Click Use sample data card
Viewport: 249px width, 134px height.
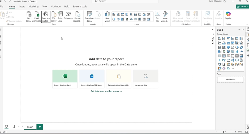coord(145,79)
